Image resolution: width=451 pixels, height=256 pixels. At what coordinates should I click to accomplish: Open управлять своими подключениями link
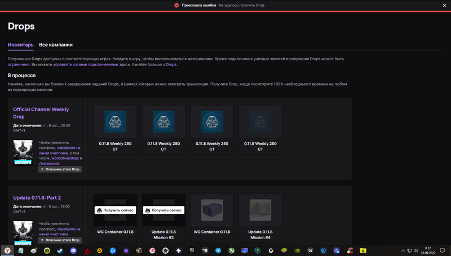[86, 64]
